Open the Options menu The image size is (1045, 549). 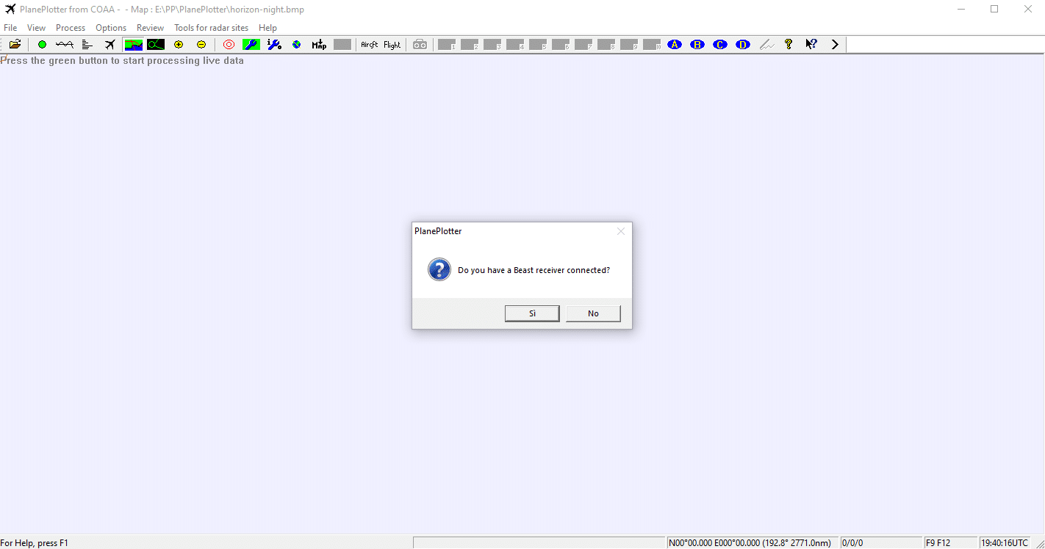click(111, 28)
